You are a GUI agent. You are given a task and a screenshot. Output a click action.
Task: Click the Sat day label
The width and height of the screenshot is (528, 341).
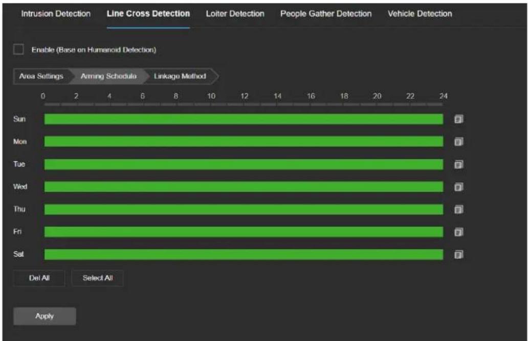[x=18, y=254]
